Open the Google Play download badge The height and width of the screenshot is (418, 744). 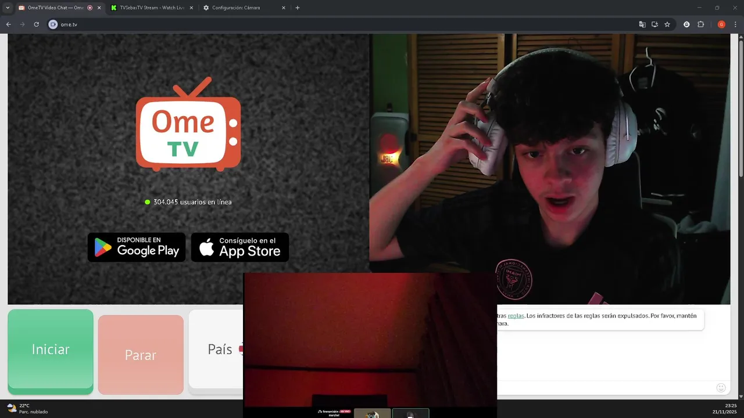pyautogui.click(x=137, y=247)
